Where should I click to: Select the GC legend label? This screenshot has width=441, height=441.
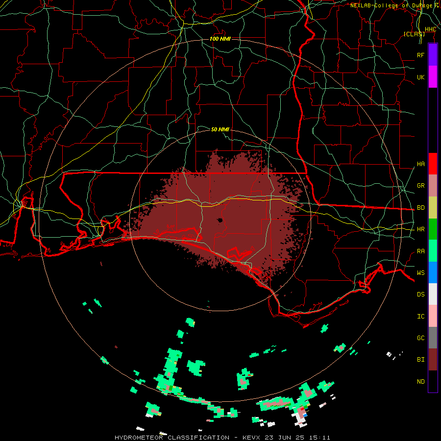pyautogui.click(x=420, y=338)
